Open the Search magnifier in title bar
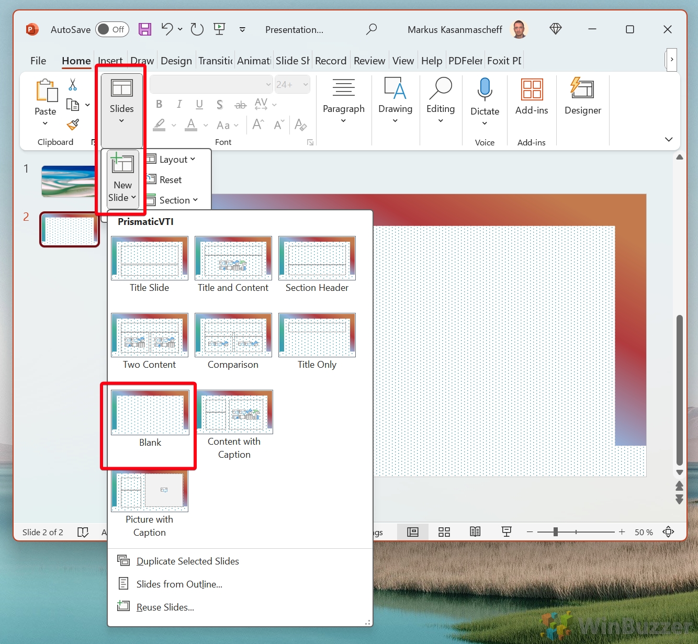The image size is (698, 644). click(371, 29)
